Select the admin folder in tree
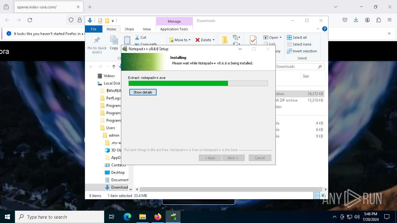The height and width of the screenshot is (223, 397). 111,135
